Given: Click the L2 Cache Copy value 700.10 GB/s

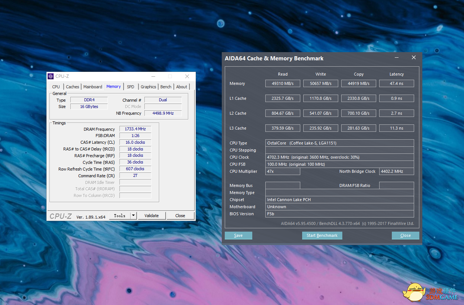Looking at the screenshot, I should (359, 113).
